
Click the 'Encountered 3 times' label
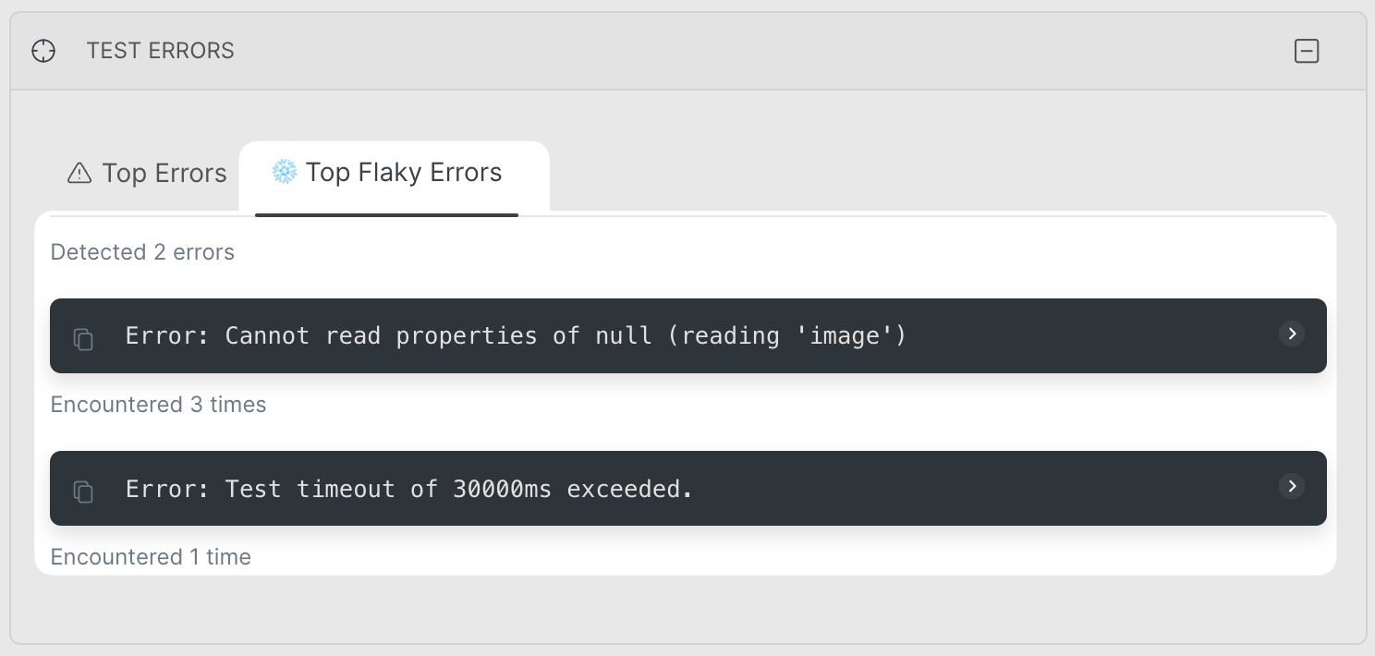[158, 405]
